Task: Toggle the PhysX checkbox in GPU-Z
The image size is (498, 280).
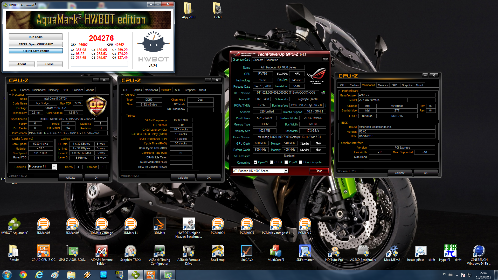Action: 286,162
